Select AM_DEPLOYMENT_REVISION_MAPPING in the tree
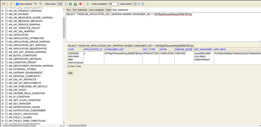 pos(31,66)
